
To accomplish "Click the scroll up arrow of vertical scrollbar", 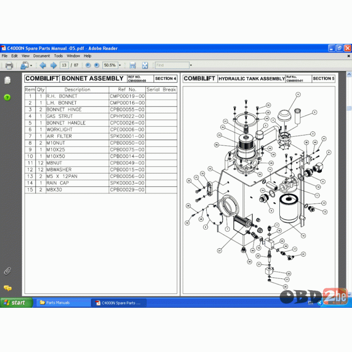I will click(349, 74).
